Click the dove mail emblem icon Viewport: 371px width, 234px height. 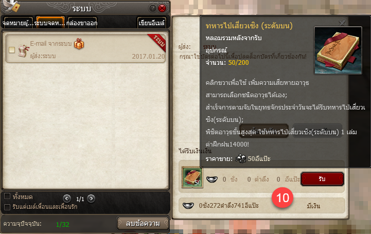point(11,6)
